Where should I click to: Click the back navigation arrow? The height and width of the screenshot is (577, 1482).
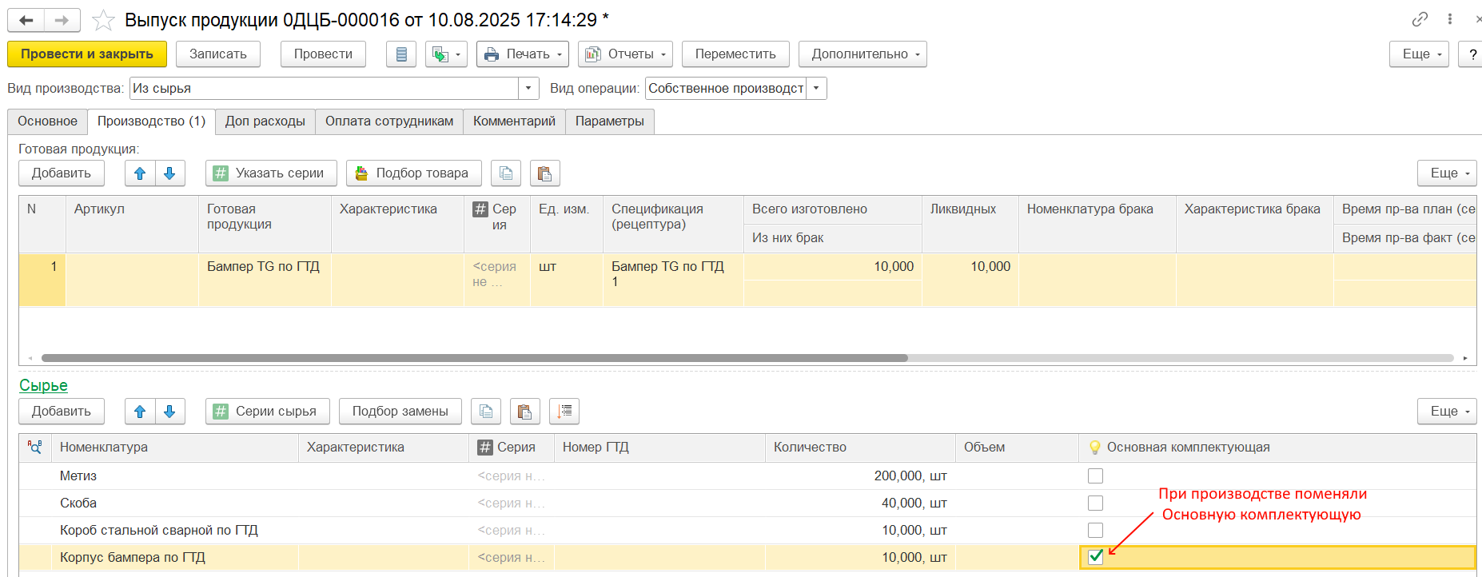(x=26, y=20)
